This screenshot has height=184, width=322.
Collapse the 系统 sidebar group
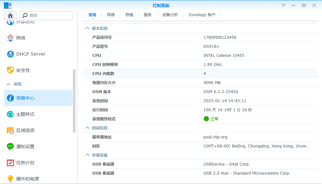[8, 84]
